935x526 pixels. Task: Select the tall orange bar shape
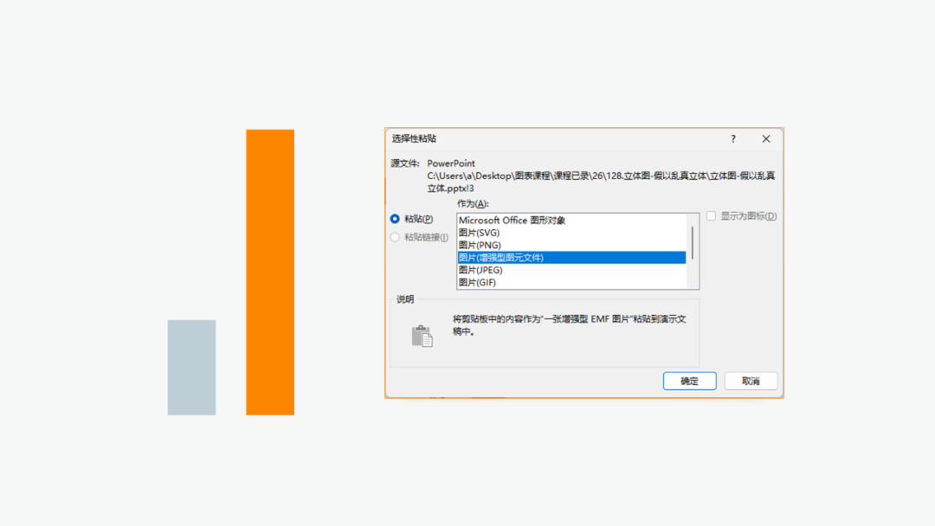click(x=270, y=273)
